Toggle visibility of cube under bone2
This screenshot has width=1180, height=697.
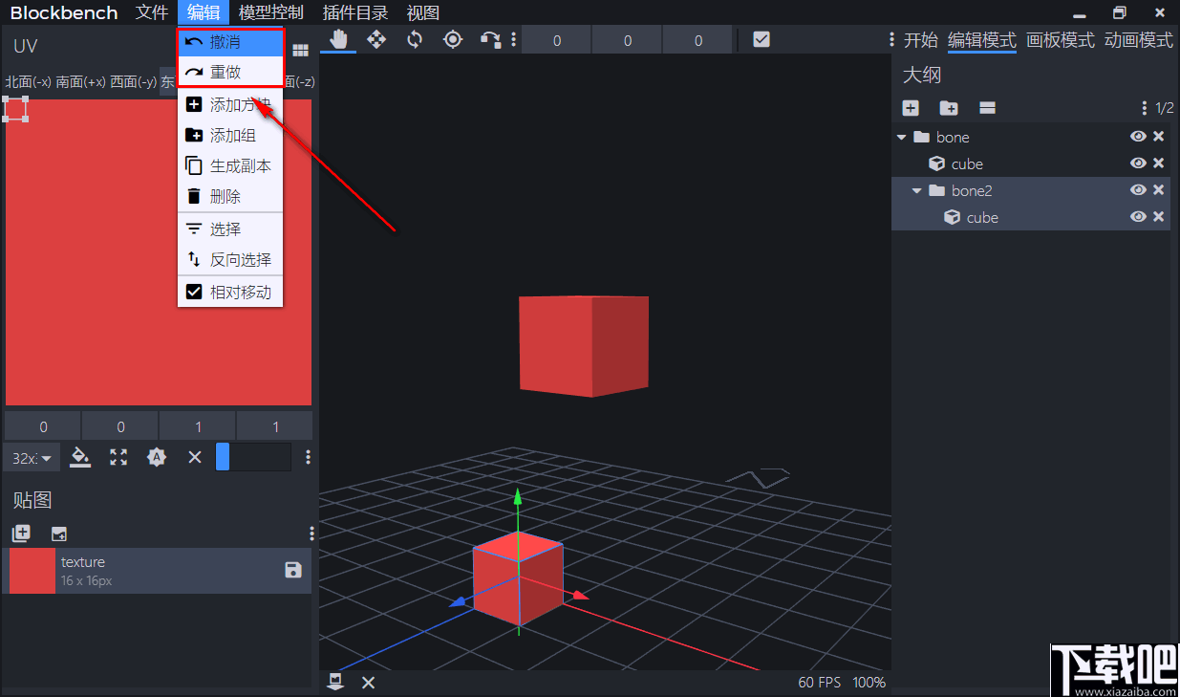point(1138,217)
